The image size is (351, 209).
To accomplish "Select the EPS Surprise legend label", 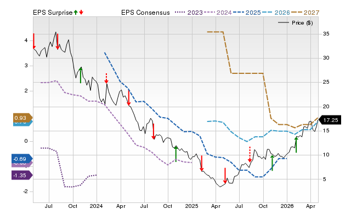I will click(x=53, y=13).
